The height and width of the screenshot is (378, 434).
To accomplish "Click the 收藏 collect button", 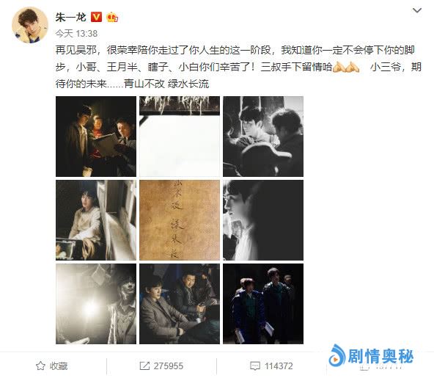I will tap(52, 366).
